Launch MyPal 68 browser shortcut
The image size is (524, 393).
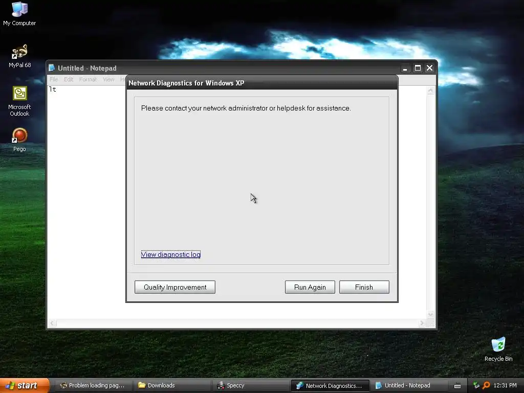[x=19, y=56]
